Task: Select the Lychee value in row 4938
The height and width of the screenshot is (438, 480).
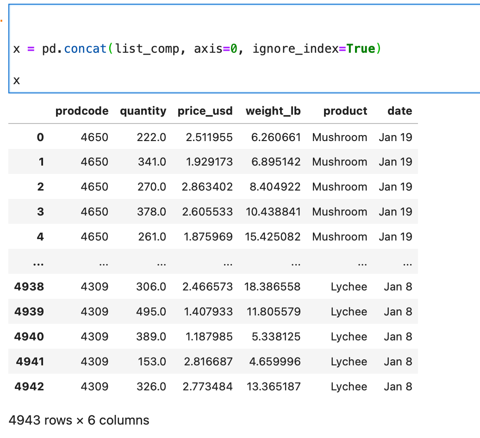Action: (349, 287)
